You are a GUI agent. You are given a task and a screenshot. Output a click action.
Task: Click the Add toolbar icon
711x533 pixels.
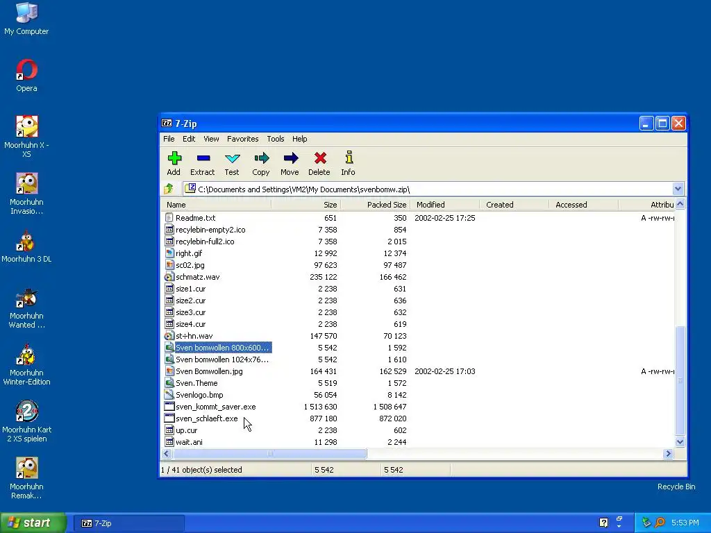point(174,158)
